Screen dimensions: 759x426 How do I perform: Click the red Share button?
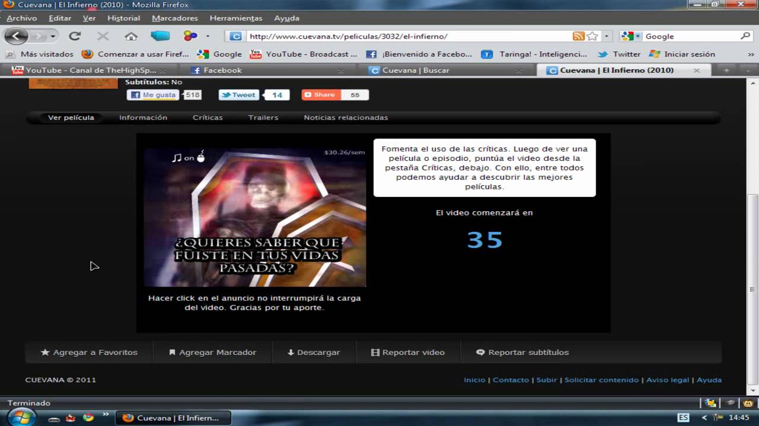(320, 95)
